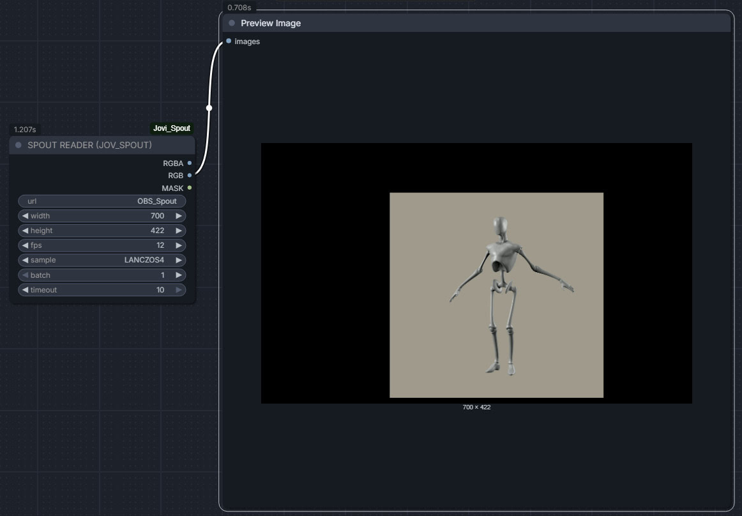This screenshot has width=742, height=516.
Task: Increase batch value with right arrow
Action: tap(179, 275)
